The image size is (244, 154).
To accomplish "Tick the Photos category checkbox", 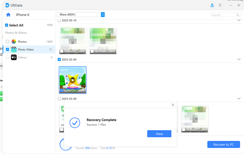I will 7,42.
